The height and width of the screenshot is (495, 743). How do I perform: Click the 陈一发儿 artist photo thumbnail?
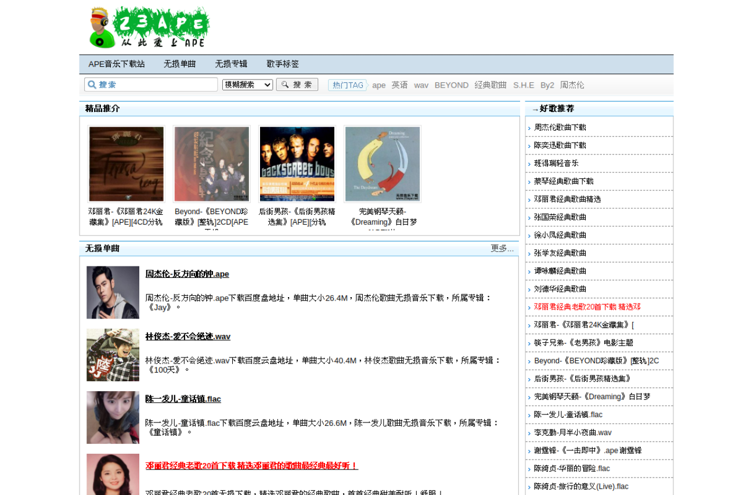(x=113, y=418)
